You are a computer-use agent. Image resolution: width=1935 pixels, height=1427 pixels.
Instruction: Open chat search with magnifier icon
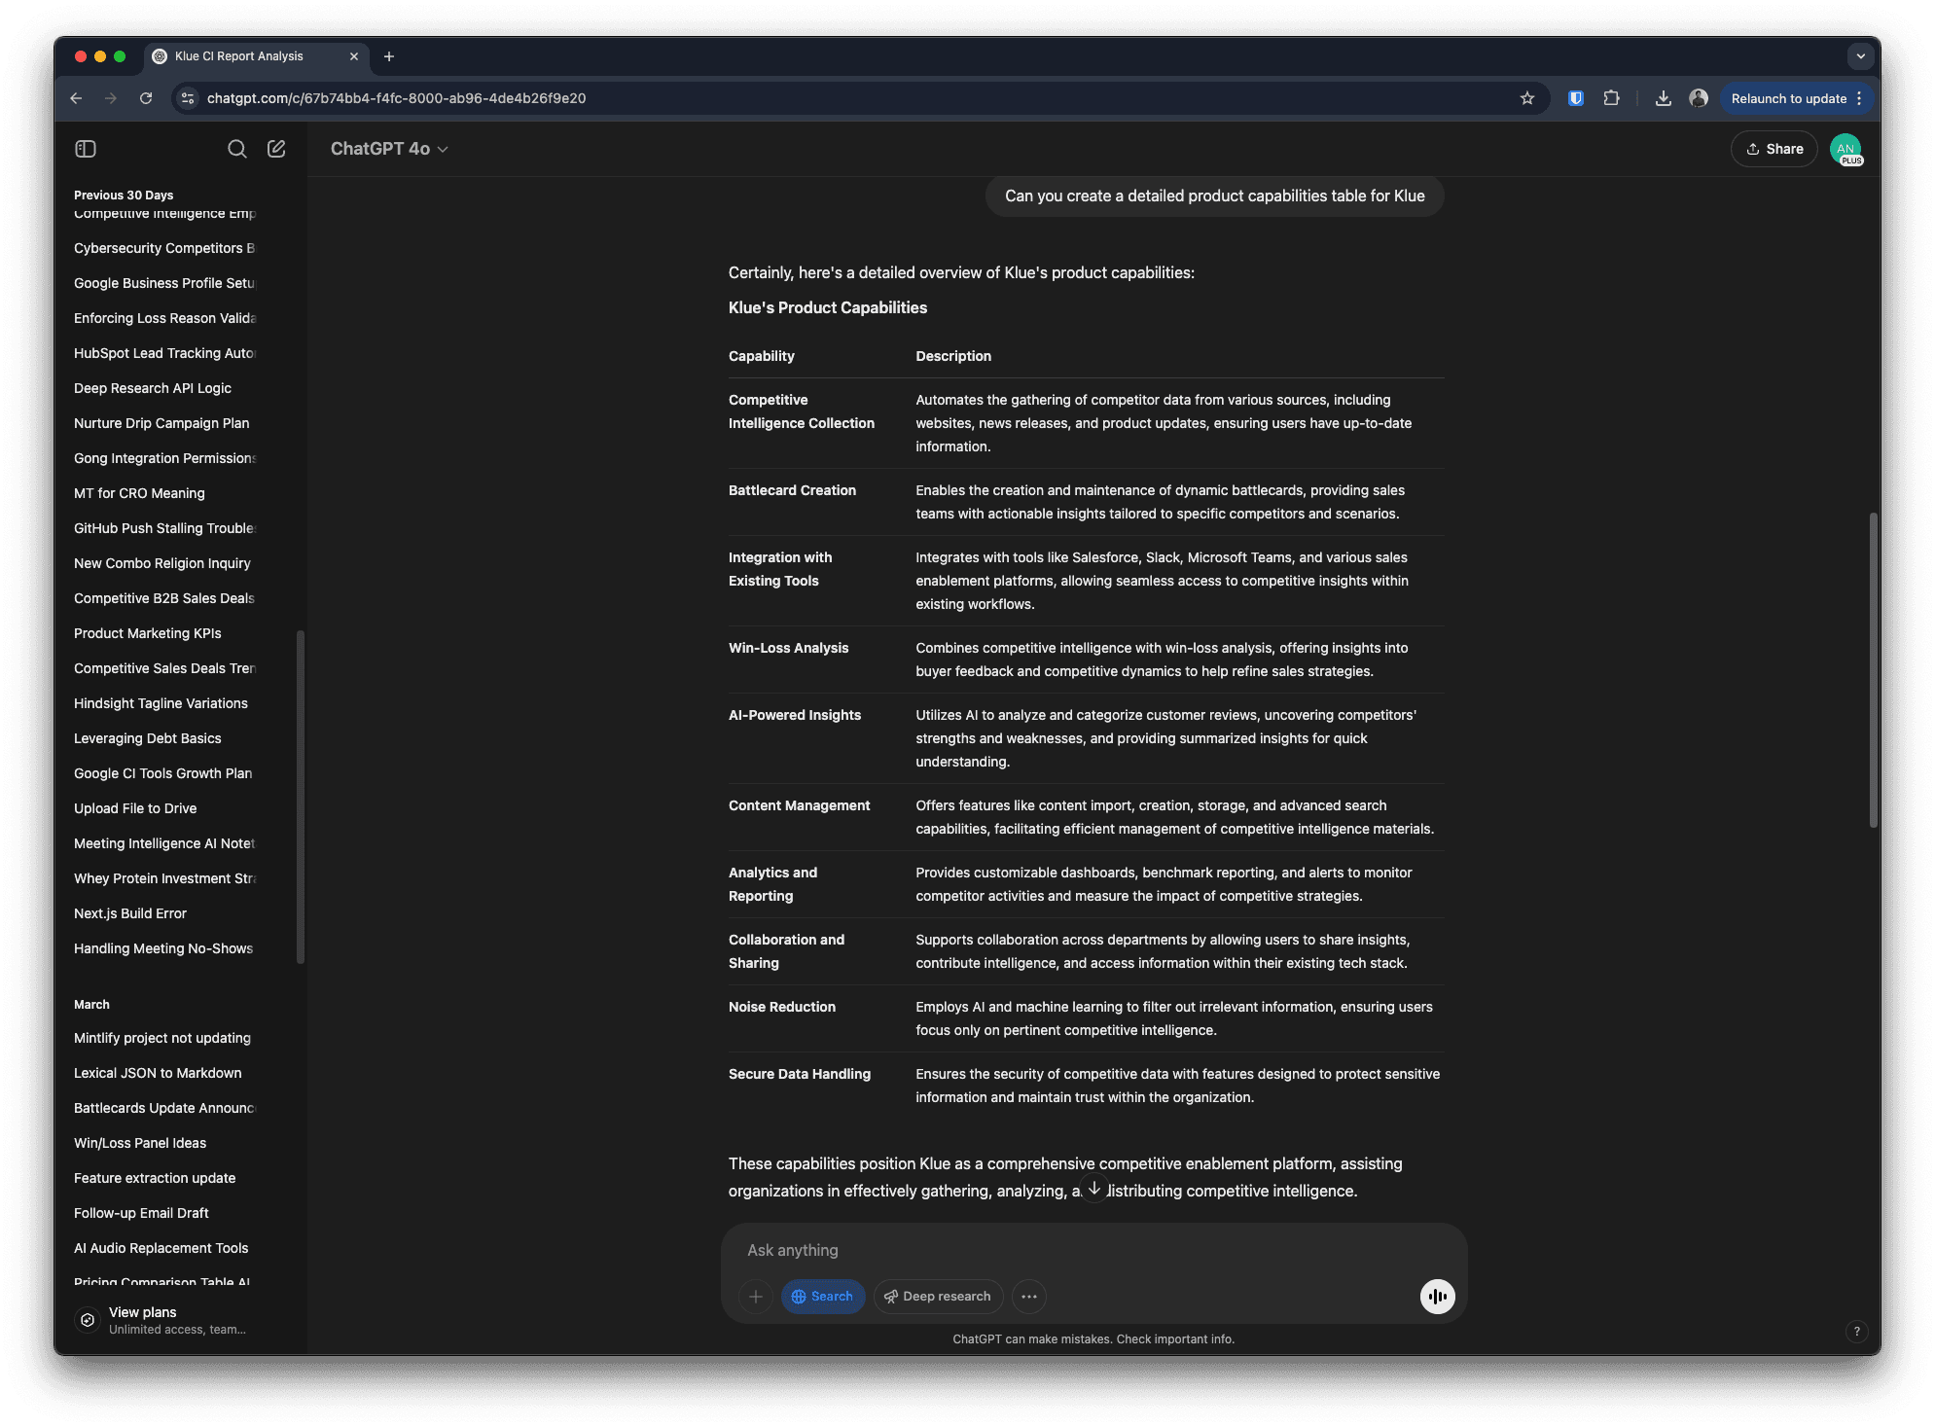pos(236,149)
